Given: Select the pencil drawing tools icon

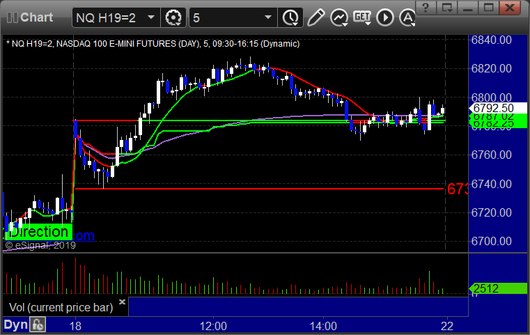Looking at the screenshot, I should pos(316,17).
